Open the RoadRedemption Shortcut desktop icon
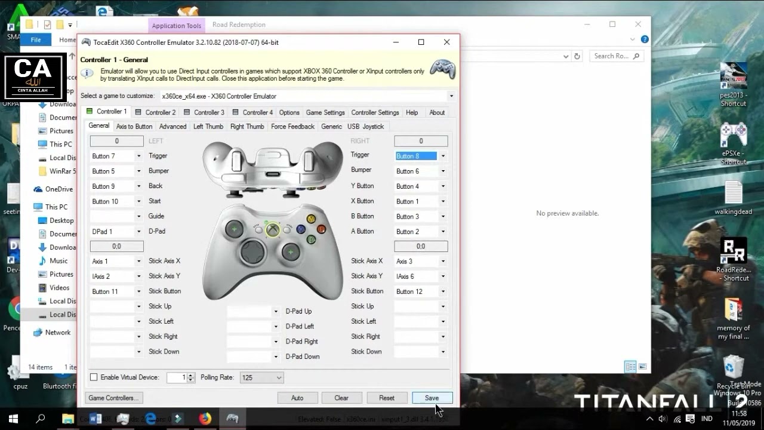This screenshot has height=430, width=764. click(733, 260)
